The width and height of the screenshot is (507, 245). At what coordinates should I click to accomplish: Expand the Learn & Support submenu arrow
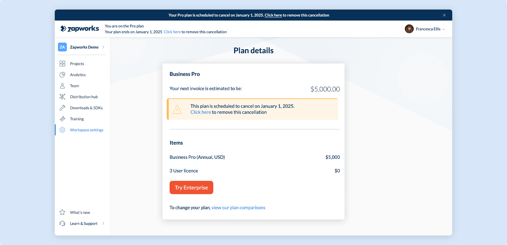(103, 223)
